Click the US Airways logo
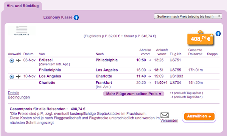The height and width of the screenshot is (136, 227). 22,31
